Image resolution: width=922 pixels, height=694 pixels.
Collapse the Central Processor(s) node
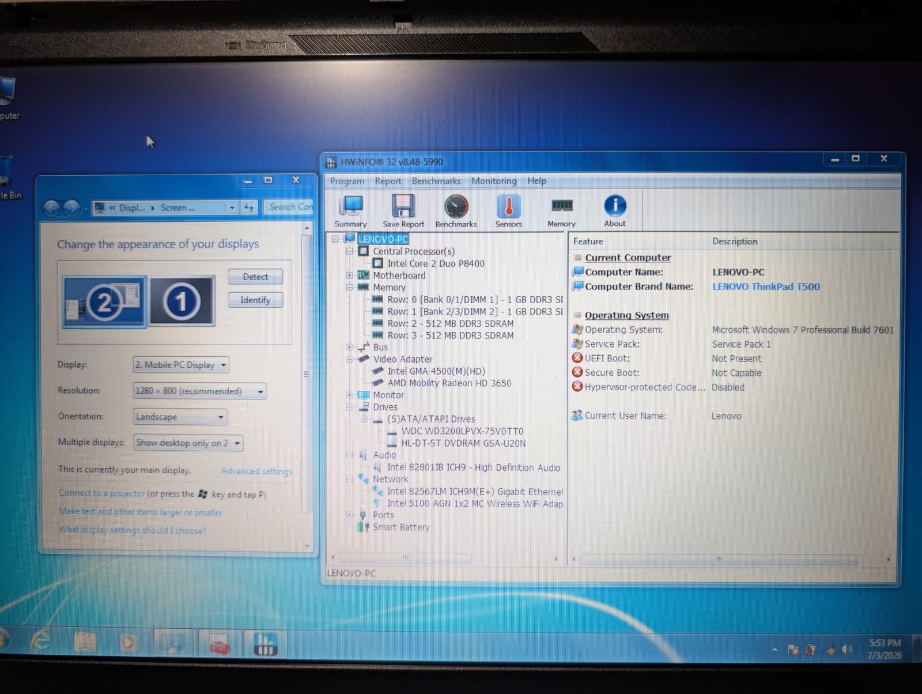(x=349, y=251)
